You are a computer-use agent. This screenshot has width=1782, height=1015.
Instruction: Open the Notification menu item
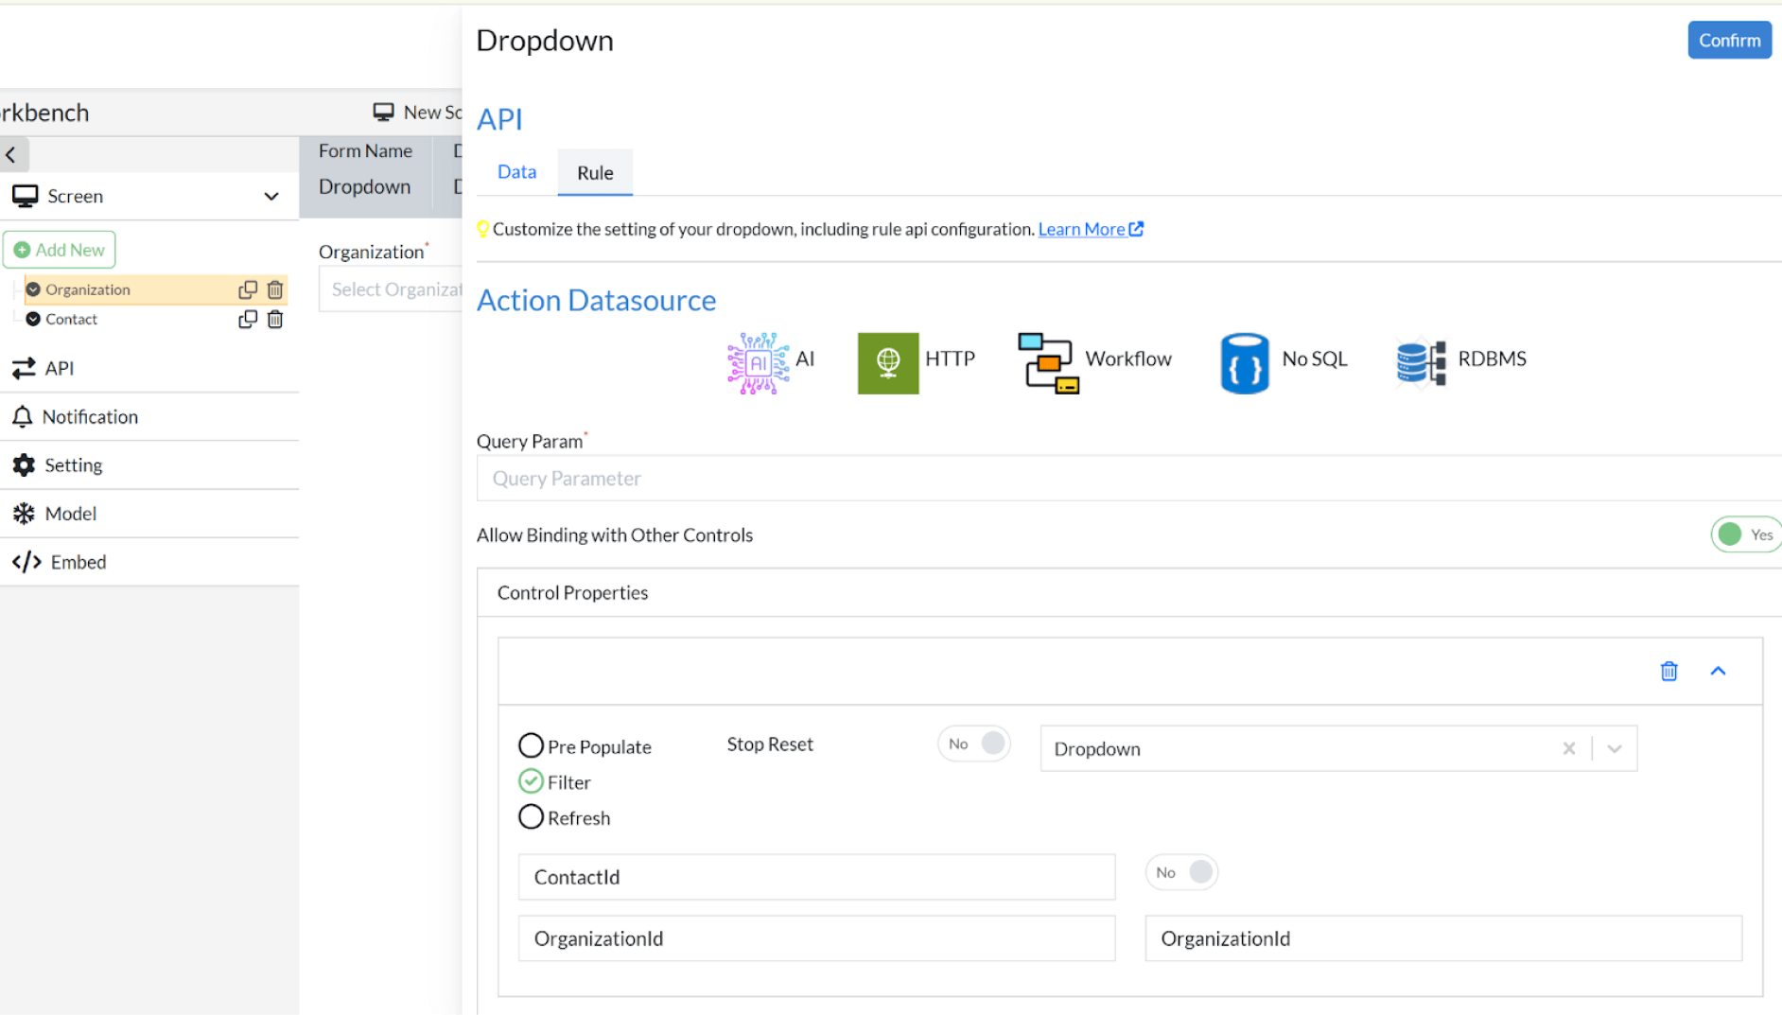pyautogui.click(x=90, y=417)
